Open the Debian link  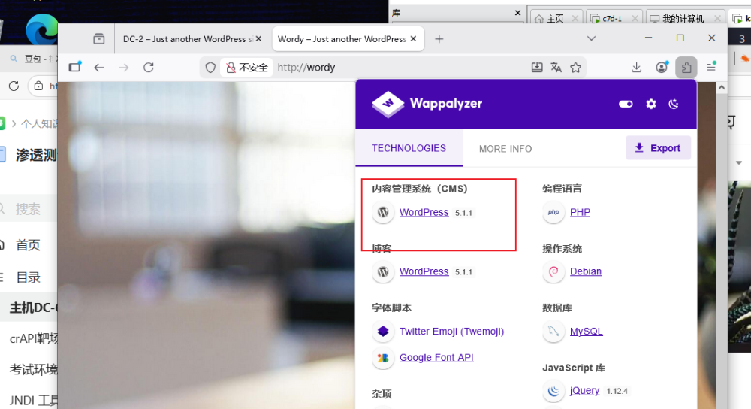coord(585,271)
